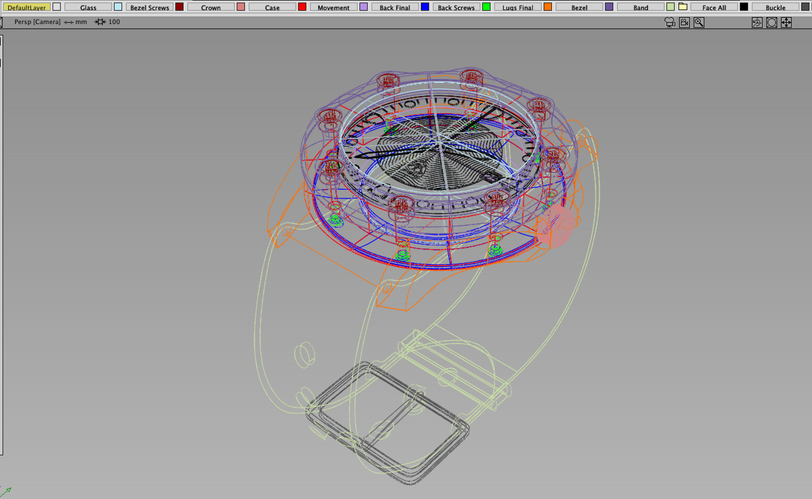Click the view rotate icon
This screenshot has width=812, height=499.
(757, 22)
